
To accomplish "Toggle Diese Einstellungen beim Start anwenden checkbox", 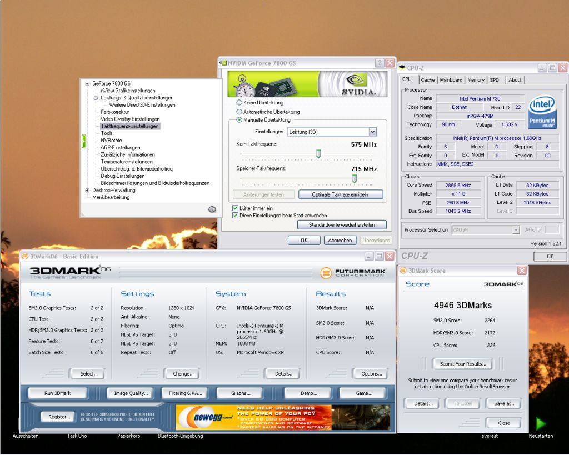I will click(235, 215).
